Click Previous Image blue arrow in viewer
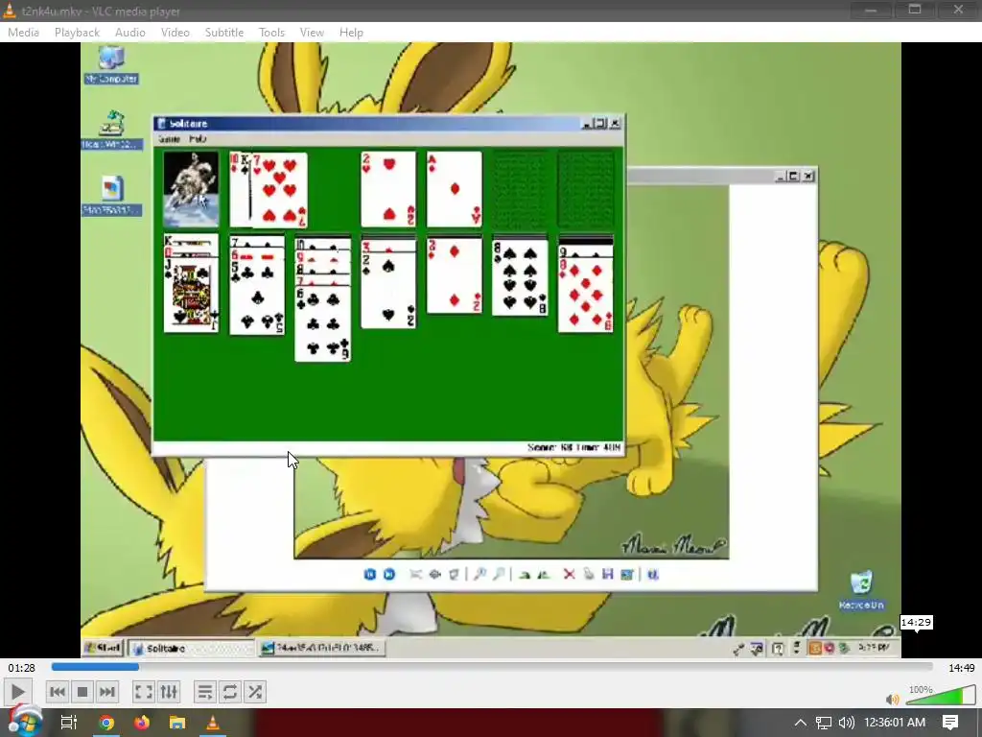This screenshot has height=737, width=982. click(x=369, y=574)
